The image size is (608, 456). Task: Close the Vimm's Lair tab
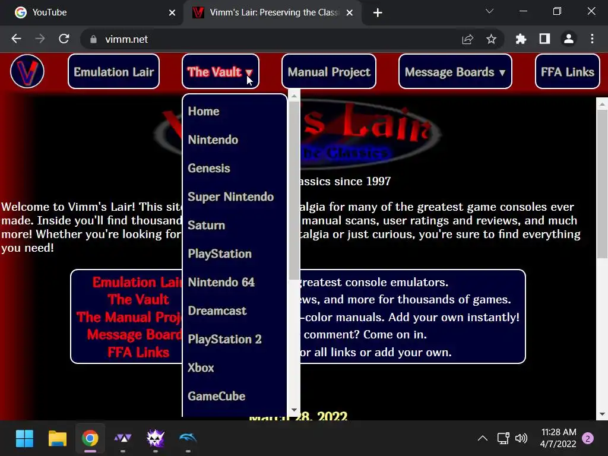pos(349,13)
